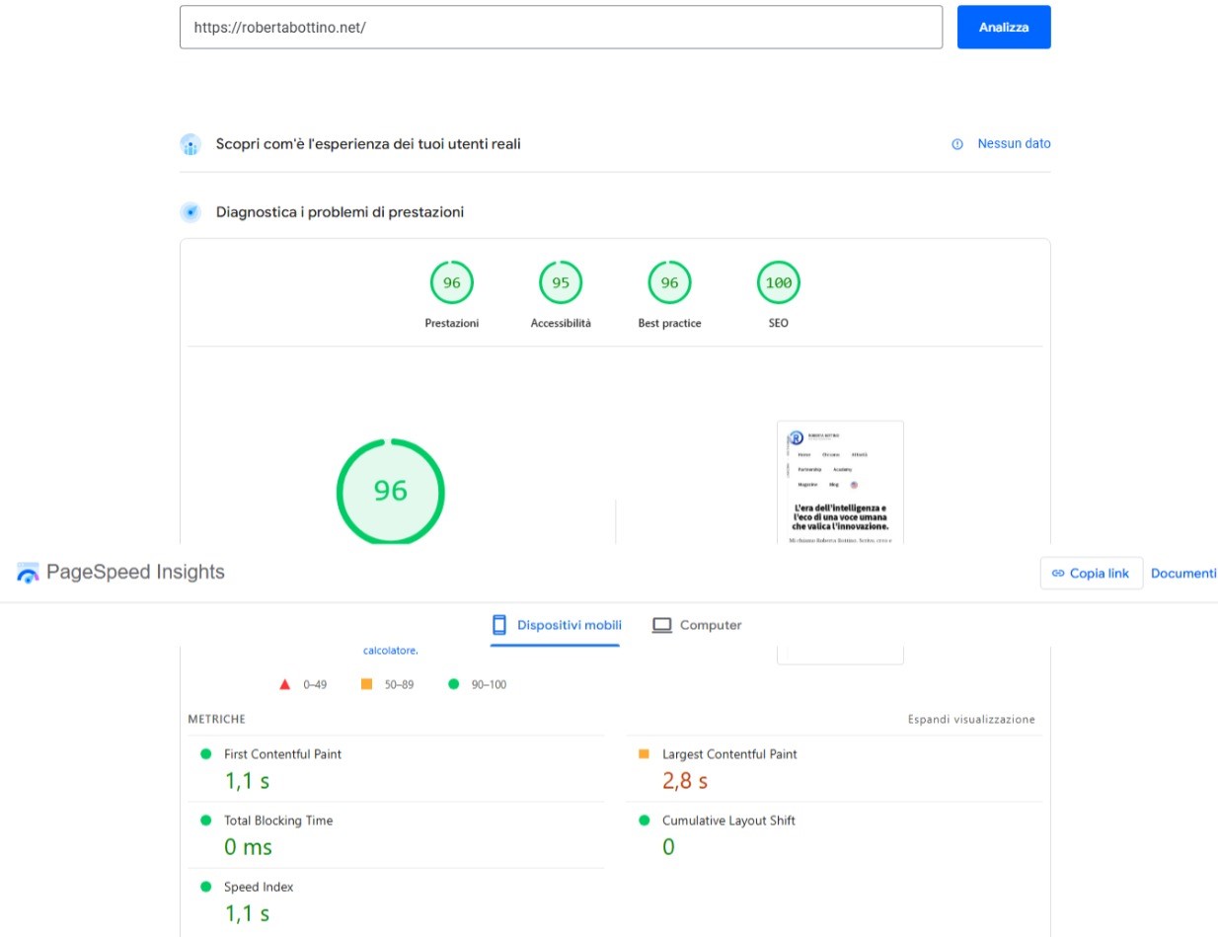The image size is (1218, 937).
Task: Click the large 96 performance gauge
Action: point(391,491)
